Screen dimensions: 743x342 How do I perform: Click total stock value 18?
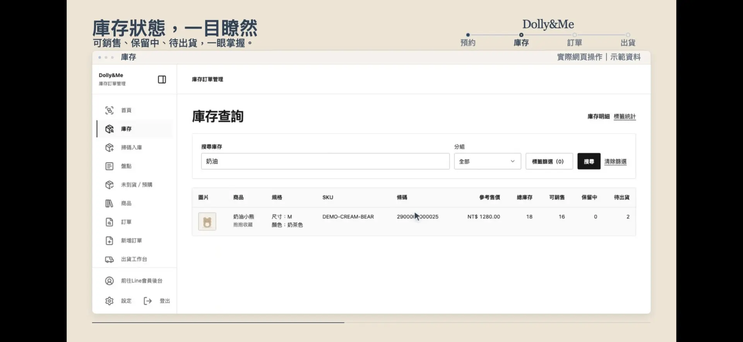click(x=529, y=217)
